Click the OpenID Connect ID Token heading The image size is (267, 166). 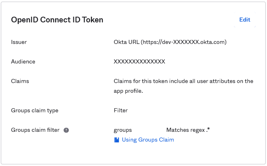pos(57,20)
